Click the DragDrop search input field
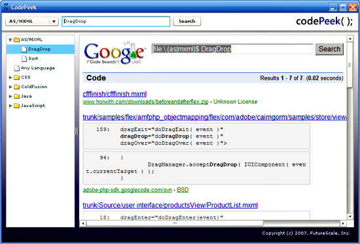This screenshot has height=244, width=360. pos(116,22)
